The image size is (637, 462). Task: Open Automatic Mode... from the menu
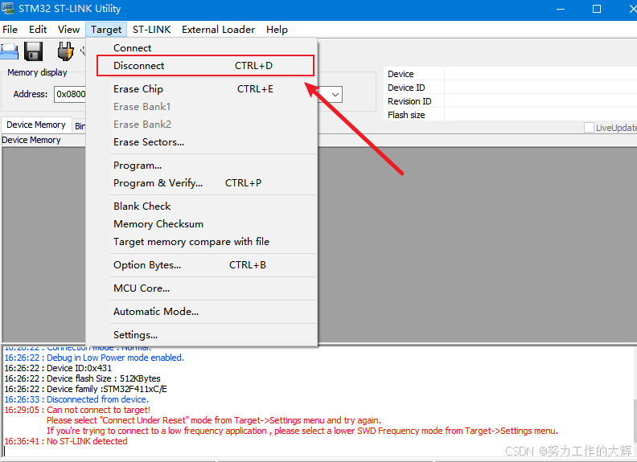[202, 312]
